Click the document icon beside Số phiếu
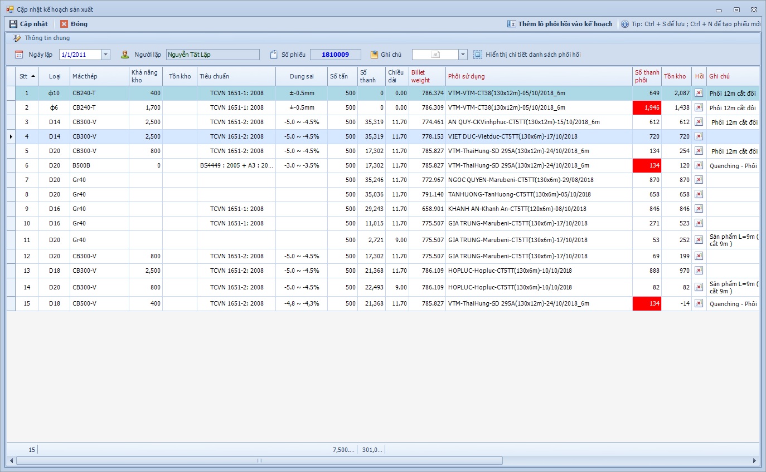The height and width of the screenshot is (472, 766). (x=274, y=55)
